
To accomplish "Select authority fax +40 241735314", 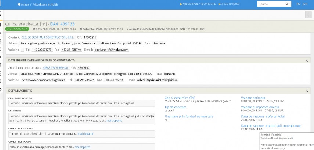I will point(114,80).
